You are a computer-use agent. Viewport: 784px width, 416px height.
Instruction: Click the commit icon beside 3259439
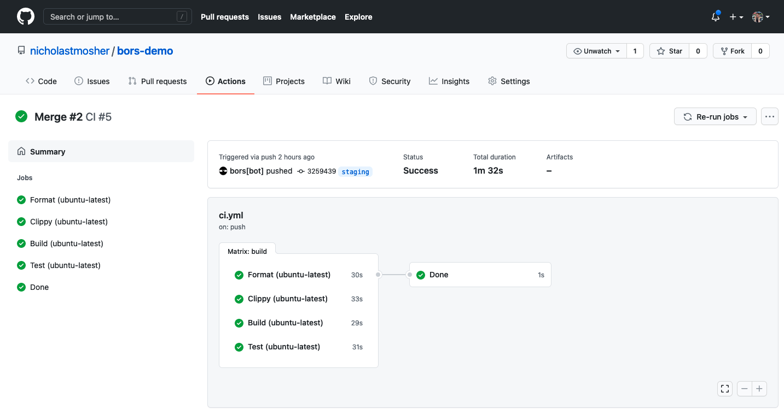(x=300, y=171)
